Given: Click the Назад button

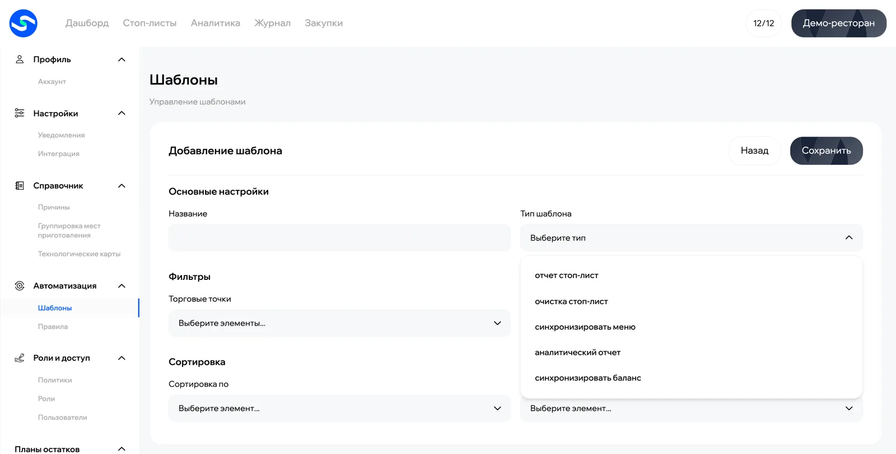Looking at the screenshot, I should (x=754, y=151).
